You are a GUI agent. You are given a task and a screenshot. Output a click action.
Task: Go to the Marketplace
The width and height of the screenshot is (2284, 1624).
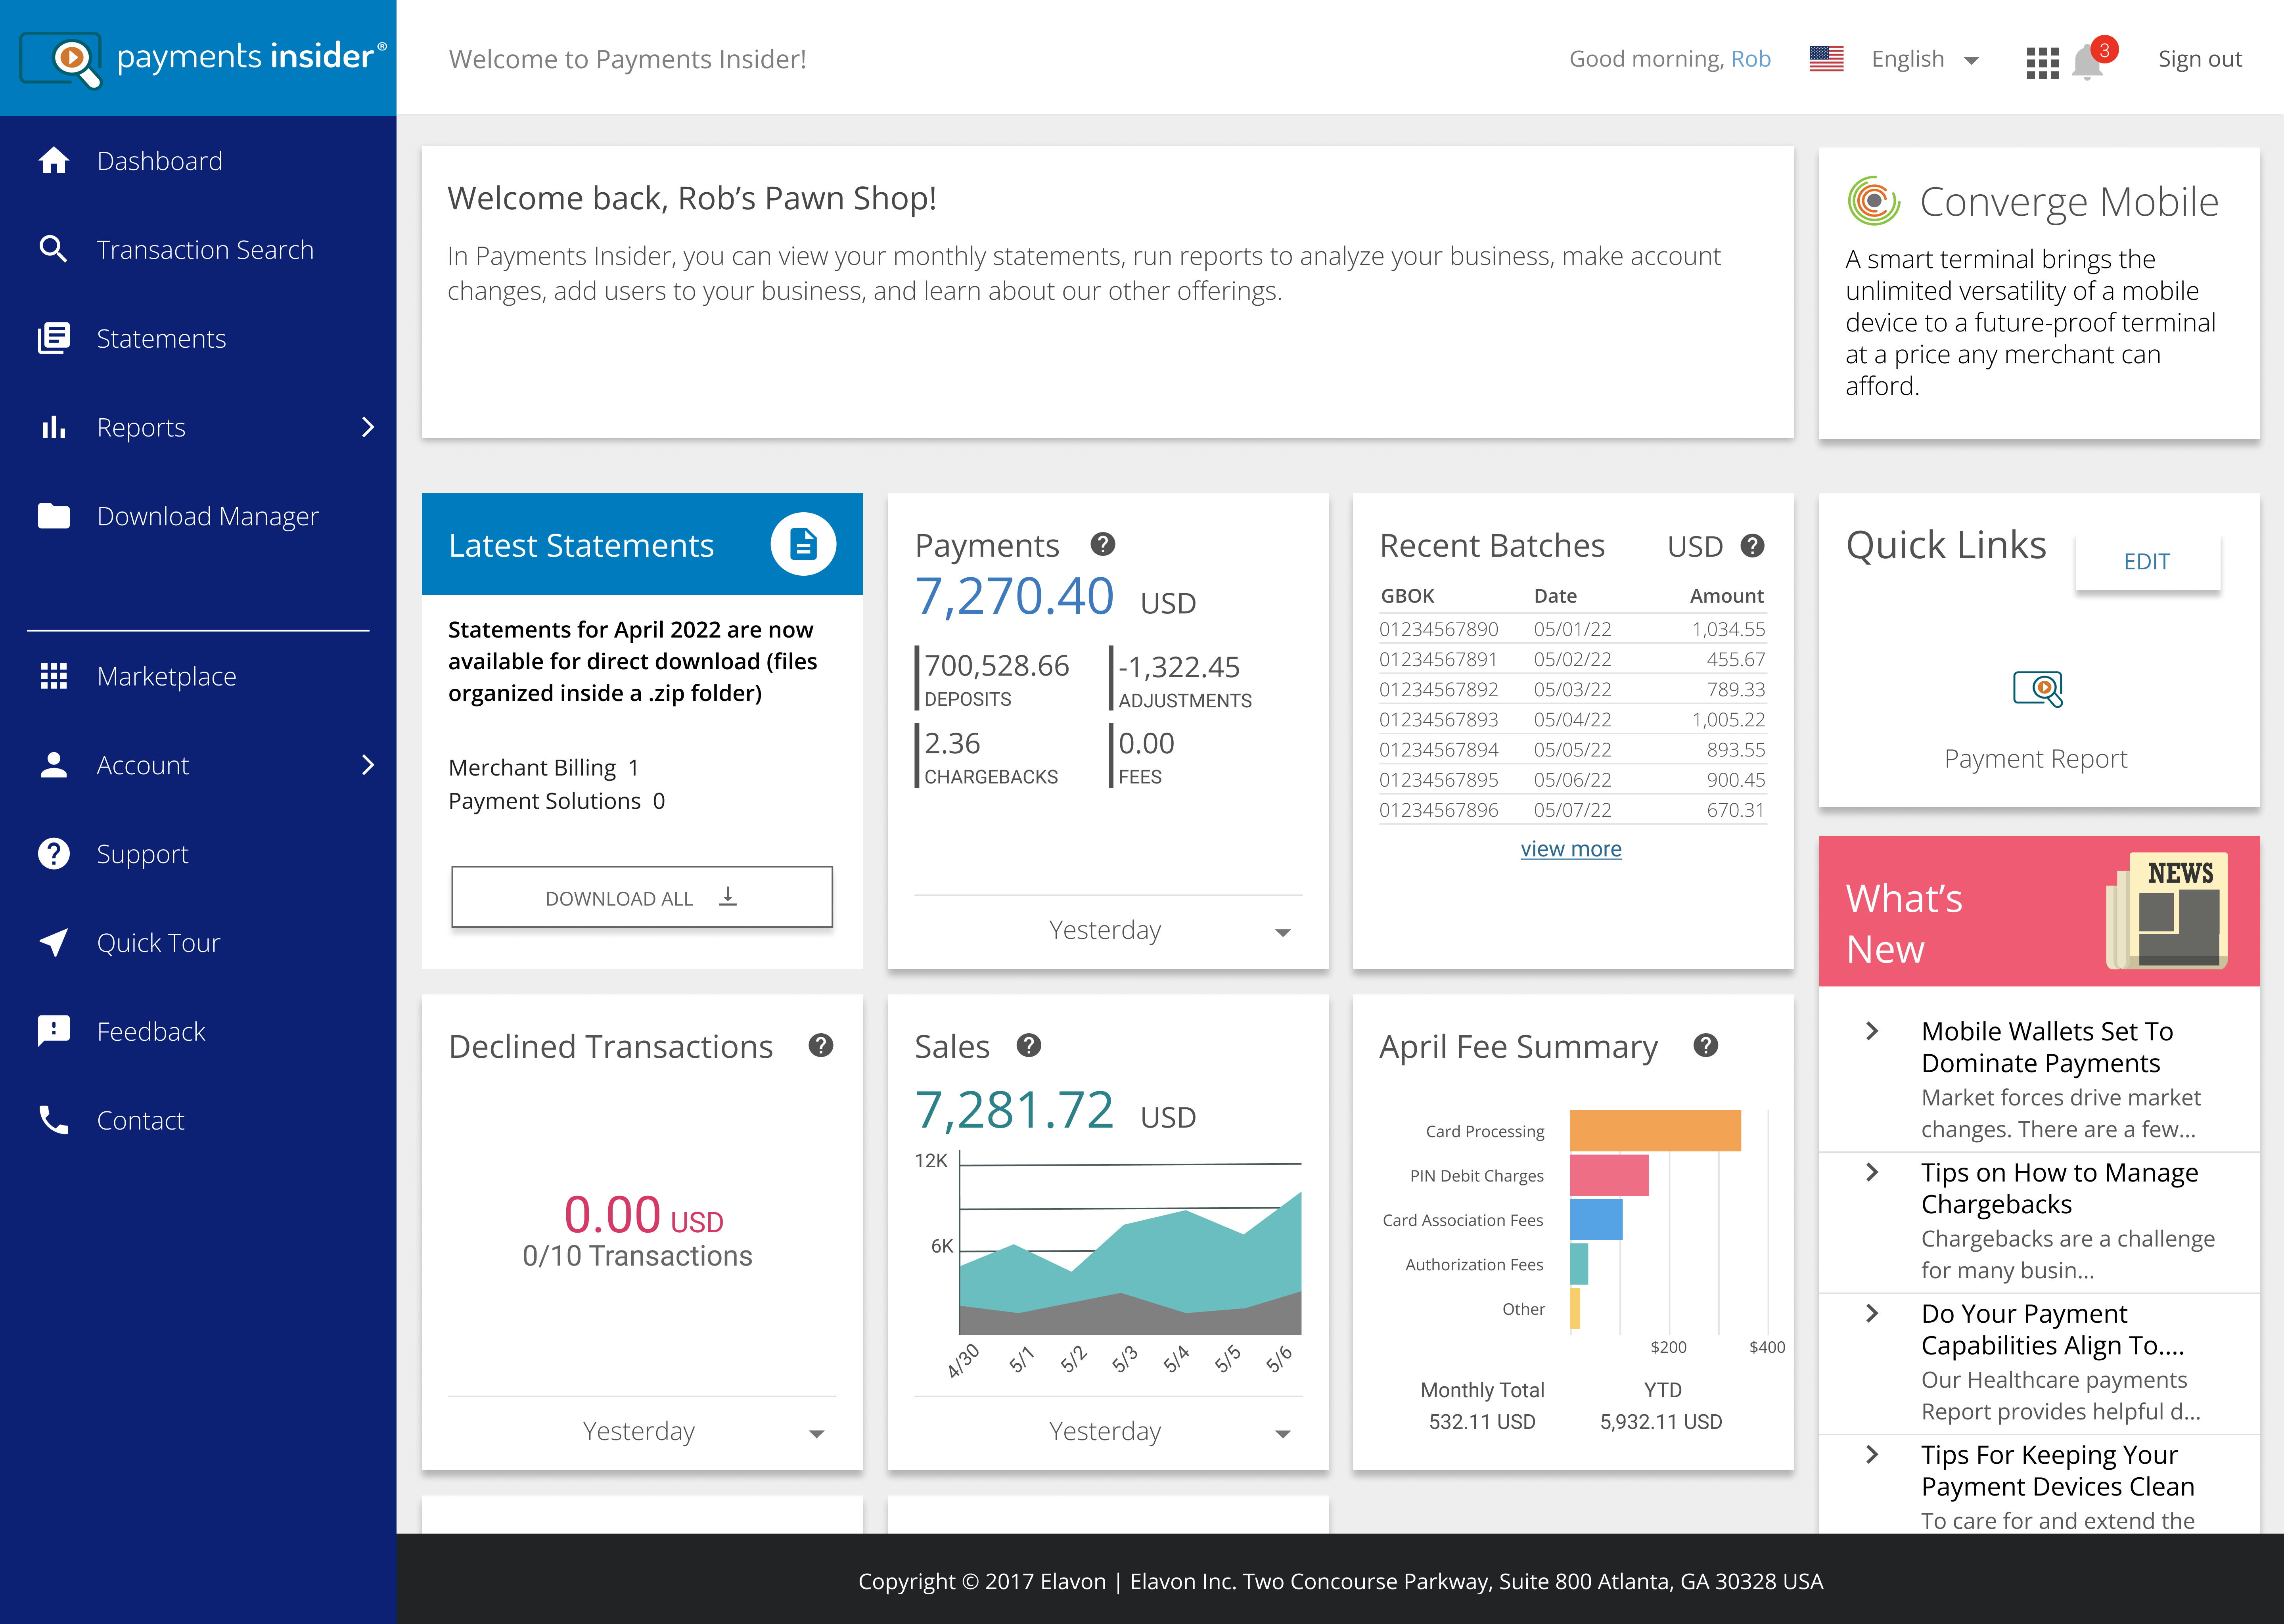click(166, 676)
